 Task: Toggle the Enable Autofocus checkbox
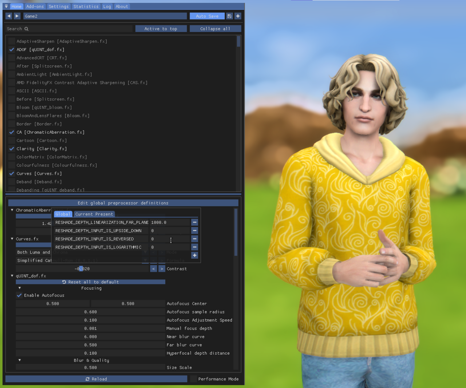point(19,295)
